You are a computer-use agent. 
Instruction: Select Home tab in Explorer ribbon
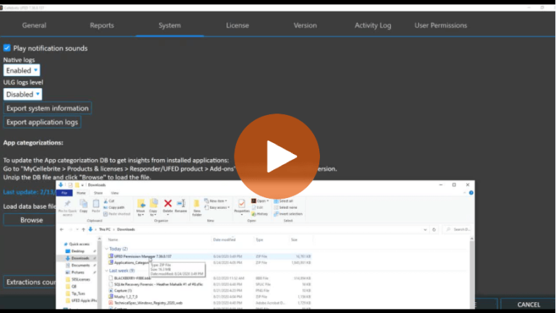[x=81, y=192]
